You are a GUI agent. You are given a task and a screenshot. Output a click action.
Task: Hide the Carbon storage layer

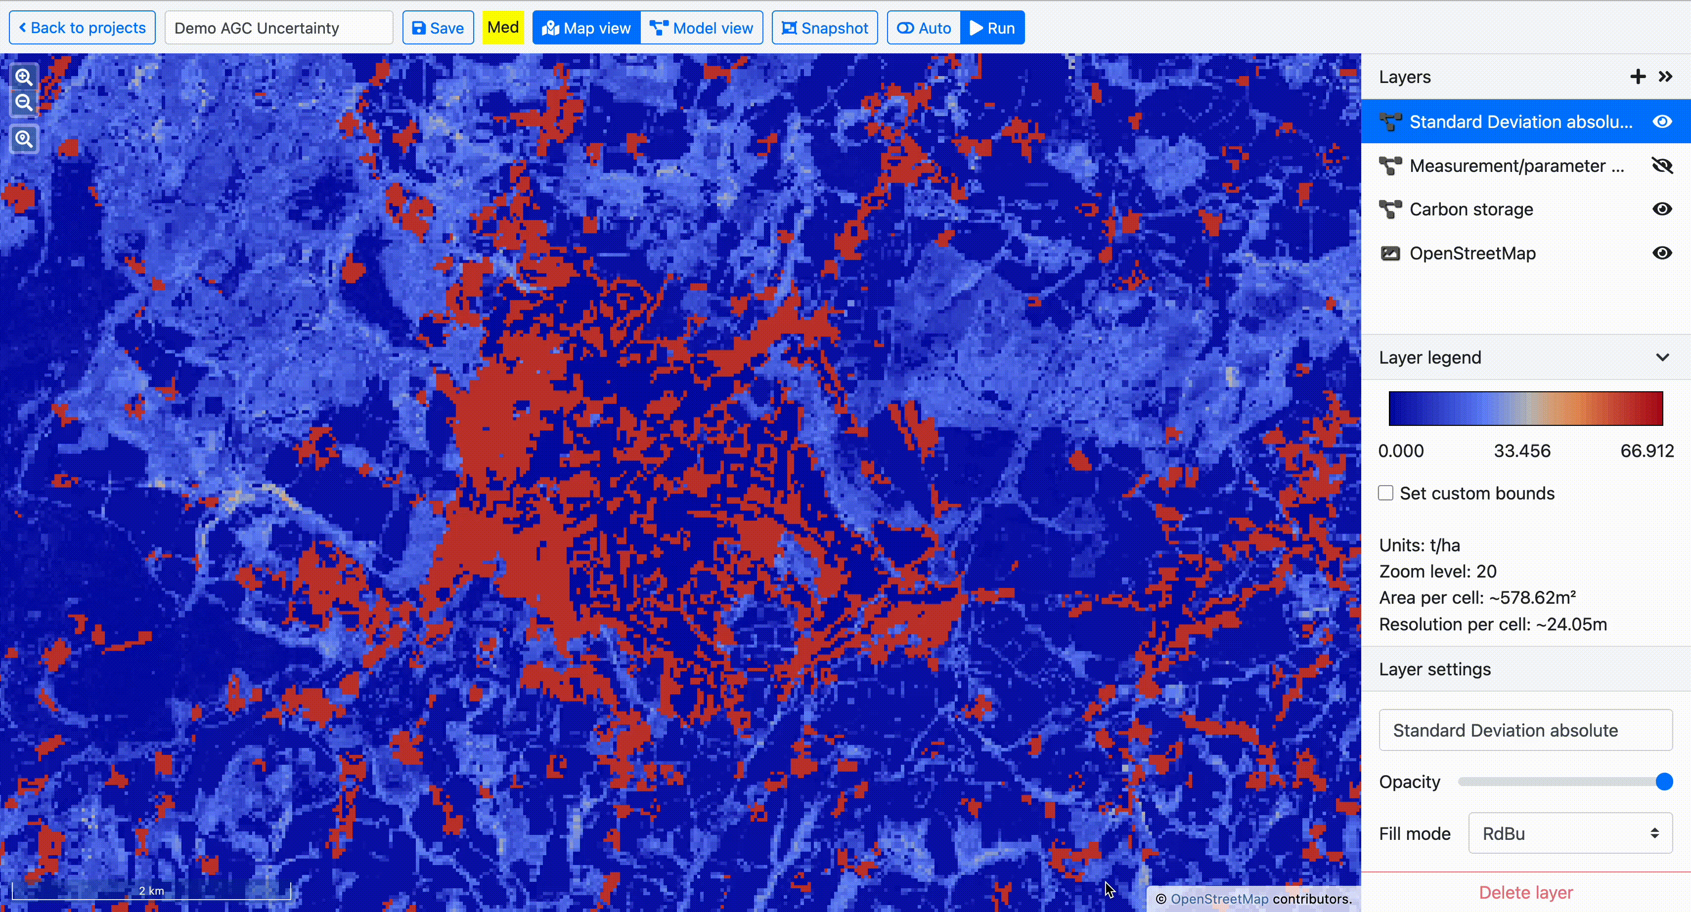[1662, 209]
